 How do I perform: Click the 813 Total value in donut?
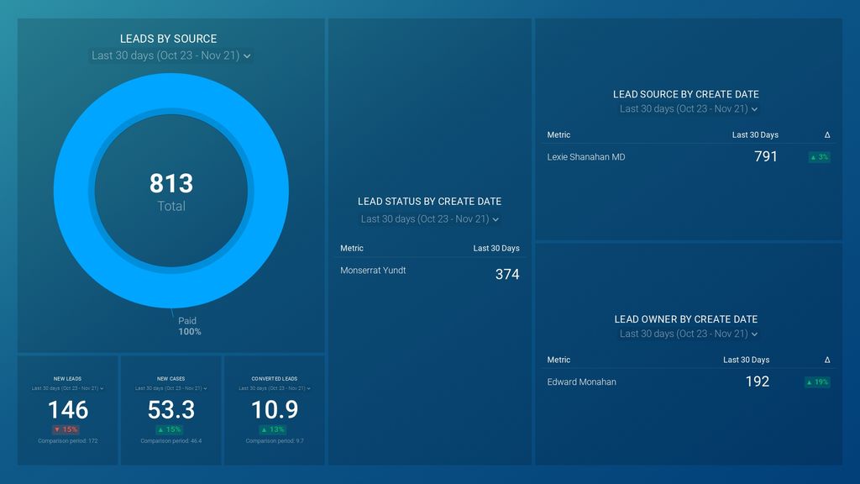171,191
